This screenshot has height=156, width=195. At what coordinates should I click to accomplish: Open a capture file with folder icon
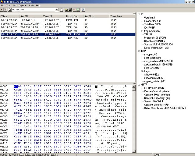point(66,10)
